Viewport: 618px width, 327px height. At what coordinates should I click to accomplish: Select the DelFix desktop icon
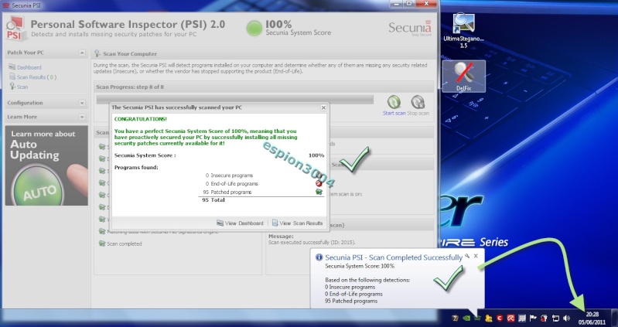point(463,77)
